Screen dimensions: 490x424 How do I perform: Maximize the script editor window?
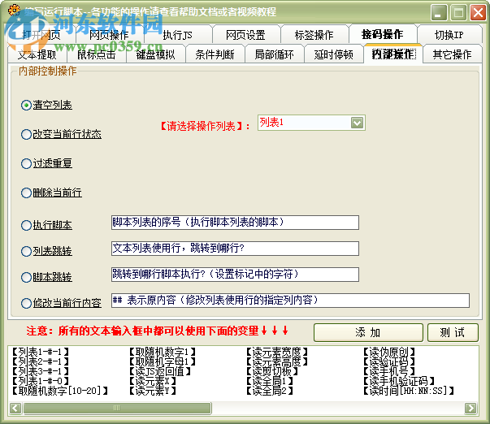(458, 13)
